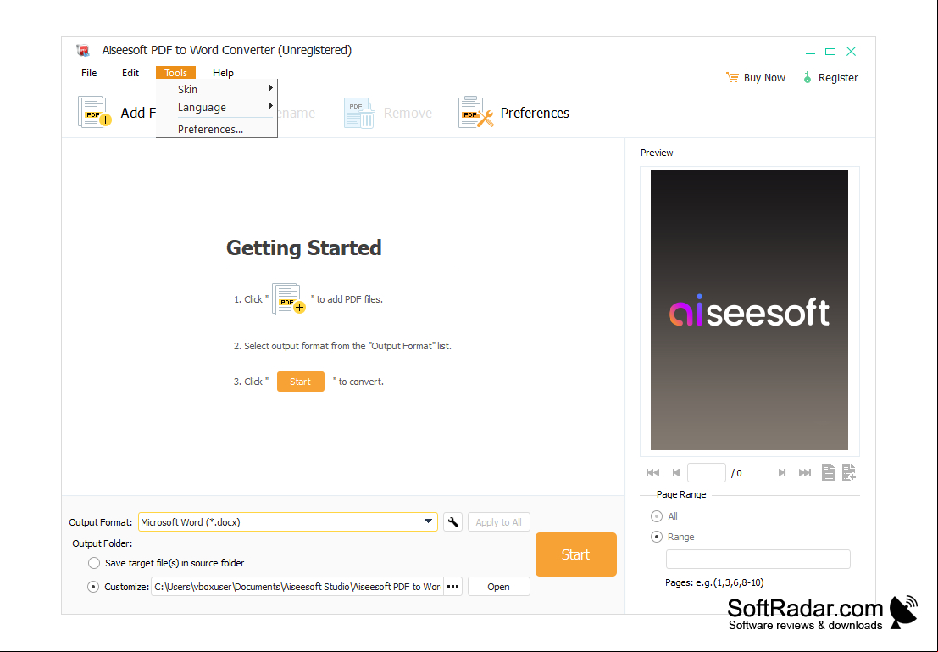Click the Buy Now cart icon
Screen dimensions: 938x652
coord(732,77)
